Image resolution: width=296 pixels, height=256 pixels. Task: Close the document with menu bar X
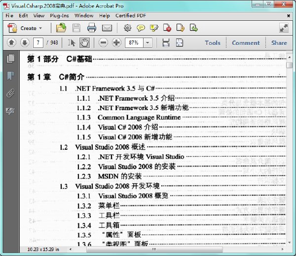point(289,16)
